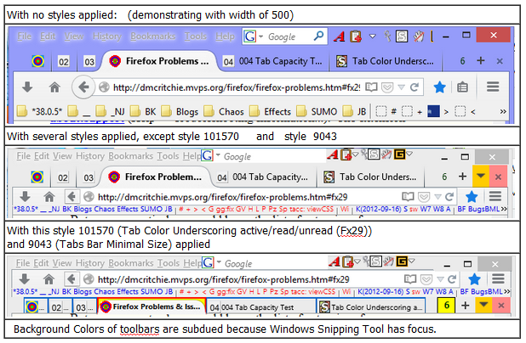Click the clipboard icon in the purple browser toolbar

point(356,37)
